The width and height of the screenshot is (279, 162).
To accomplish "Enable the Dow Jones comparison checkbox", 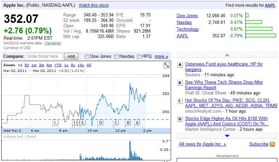I will tap(87, 57).
